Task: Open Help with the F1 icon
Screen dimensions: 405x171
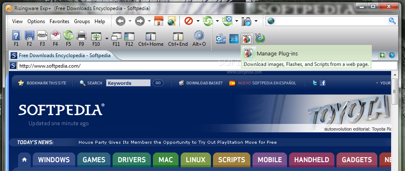Action: click(x=16, y=35)
